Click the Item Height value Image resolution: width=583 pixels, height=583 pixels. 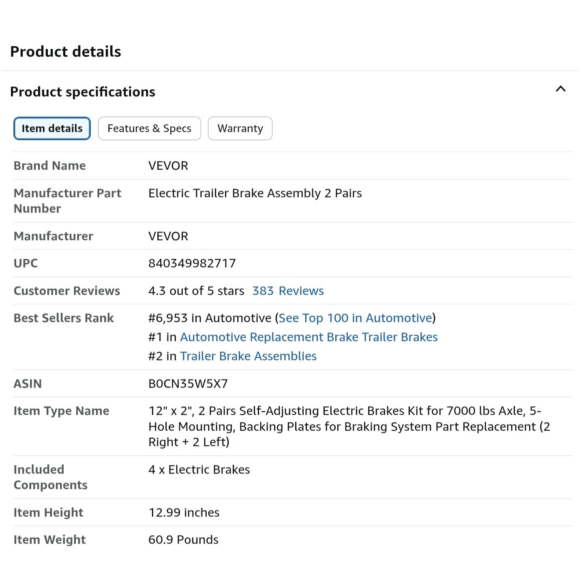coord(184,512)
